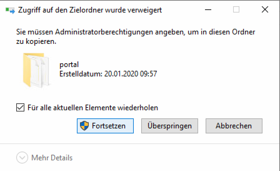The height and width of the screenshot is (171, 280).
Task: Expand the Mehr Details section
Action: pyautogui.click(x=52, y=158)
